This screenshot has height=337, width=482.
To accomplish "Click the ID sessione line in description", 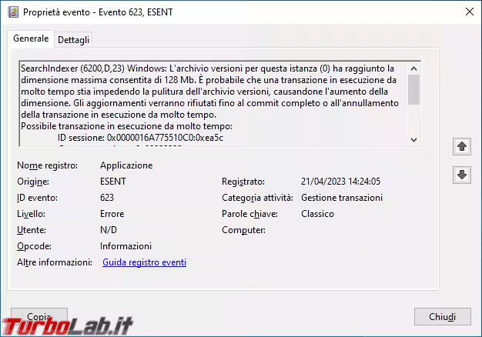I will coord(140,138).
